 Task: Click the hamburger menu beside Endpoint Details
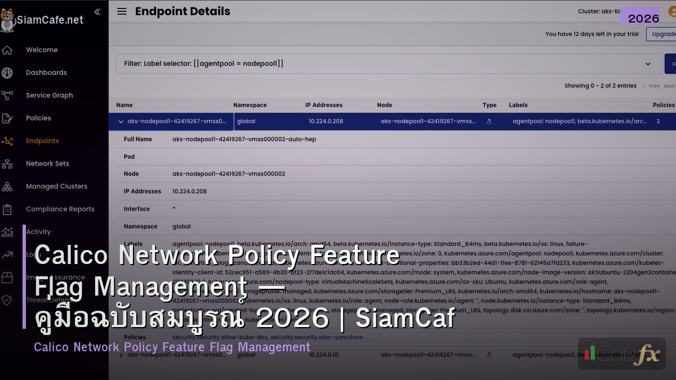(x=122, y=11)
